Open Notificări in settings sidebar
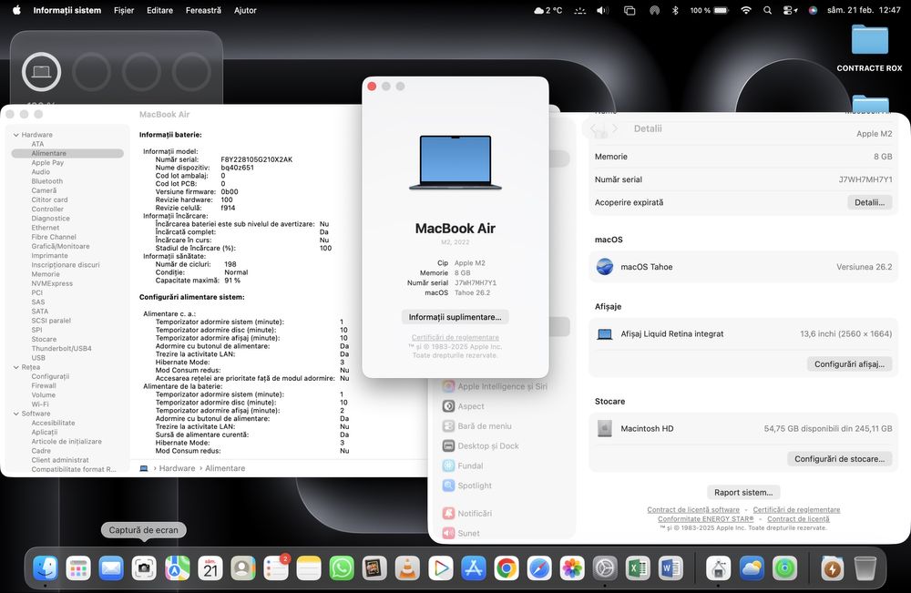 [503, 514]
